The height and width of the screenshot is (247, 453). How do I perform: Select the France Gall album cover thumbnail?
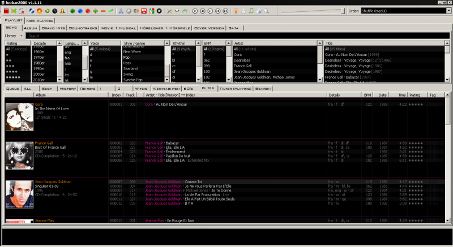pyautogui.click(x=19, y=155)
